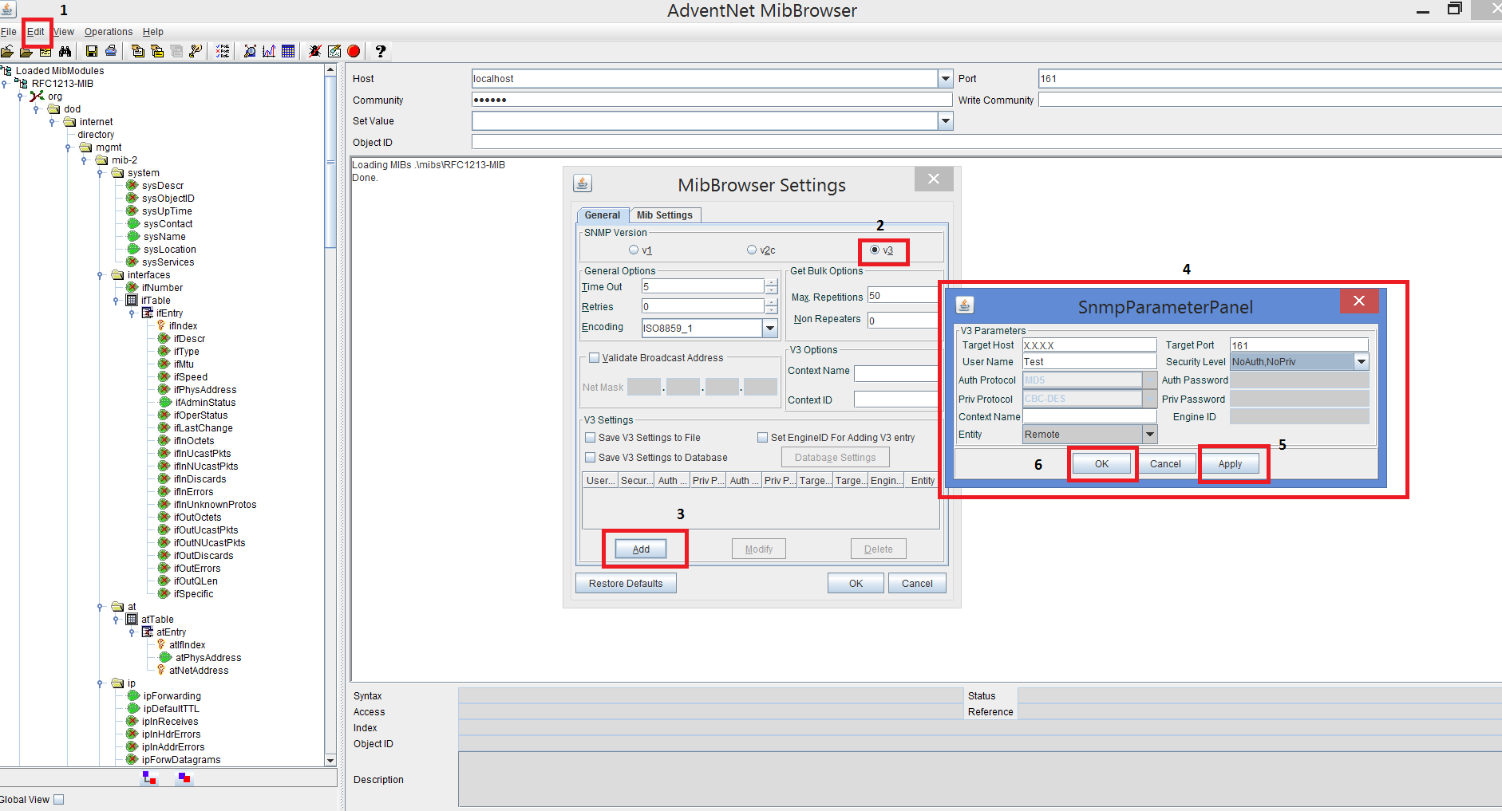Open Help with the question mark icon

click(381, 51)
